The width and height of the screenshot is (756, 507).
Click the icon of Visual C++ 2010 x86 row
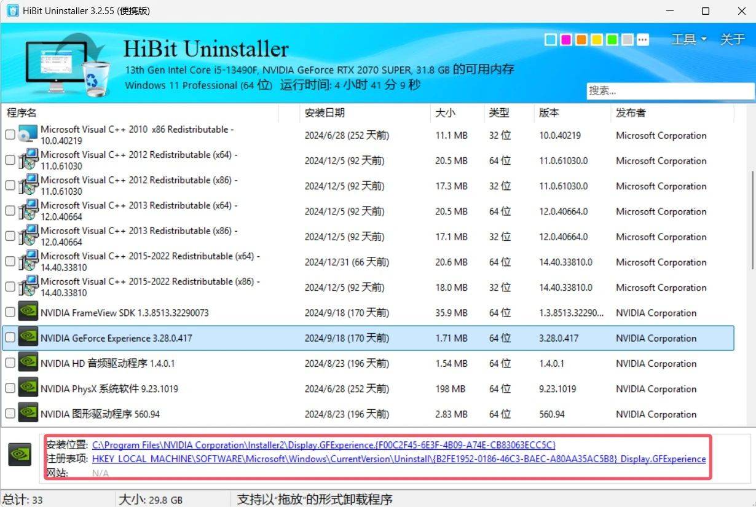(x=28, y=135)
